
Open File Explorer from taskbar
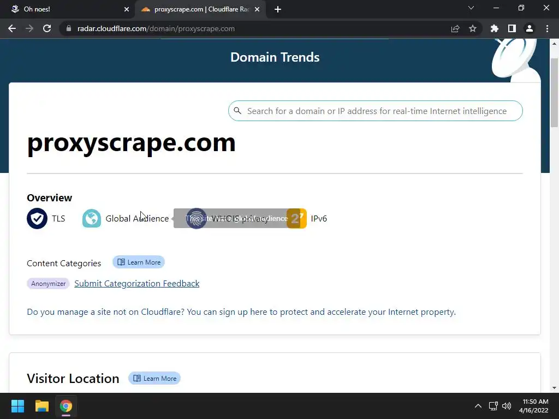point(41,406)
